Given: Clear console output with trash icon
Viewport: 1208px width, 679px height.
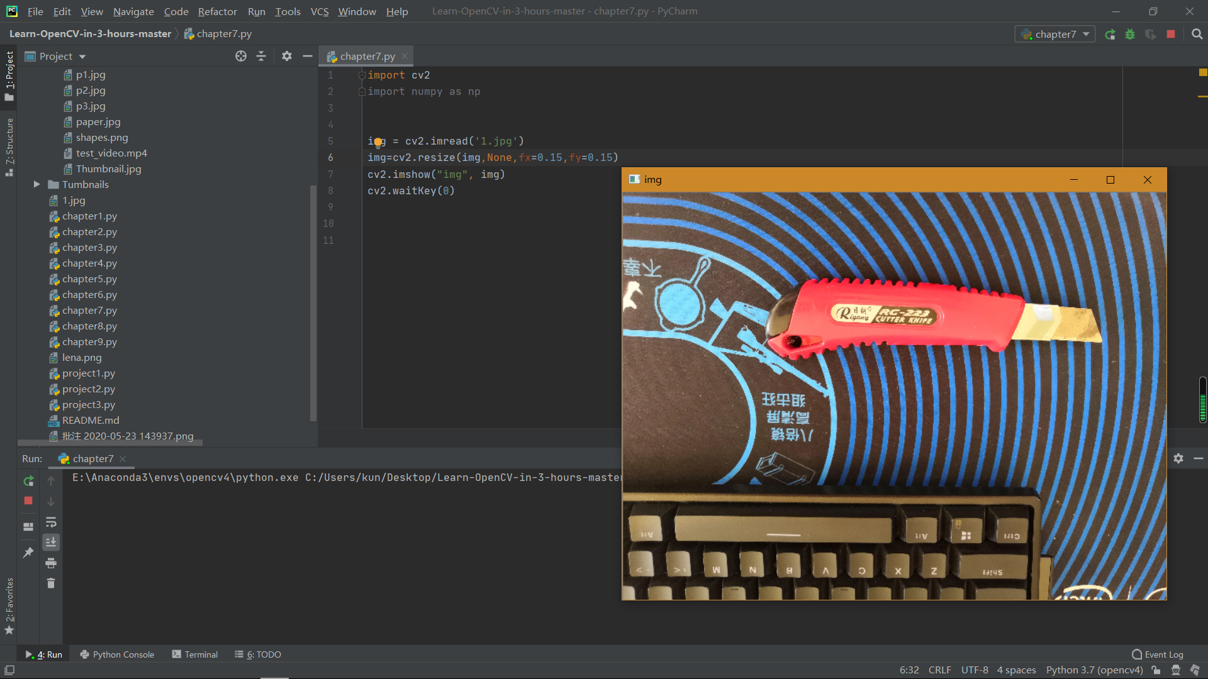Looking at the screenshot, I should 51,583.
